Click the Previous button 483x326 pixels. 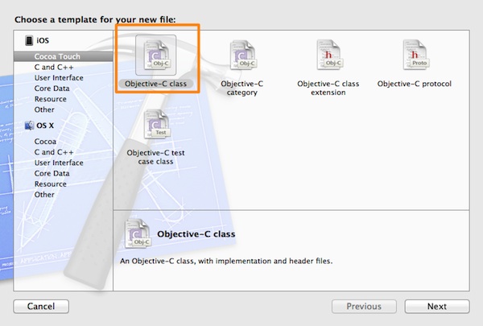tap(364, 306)
